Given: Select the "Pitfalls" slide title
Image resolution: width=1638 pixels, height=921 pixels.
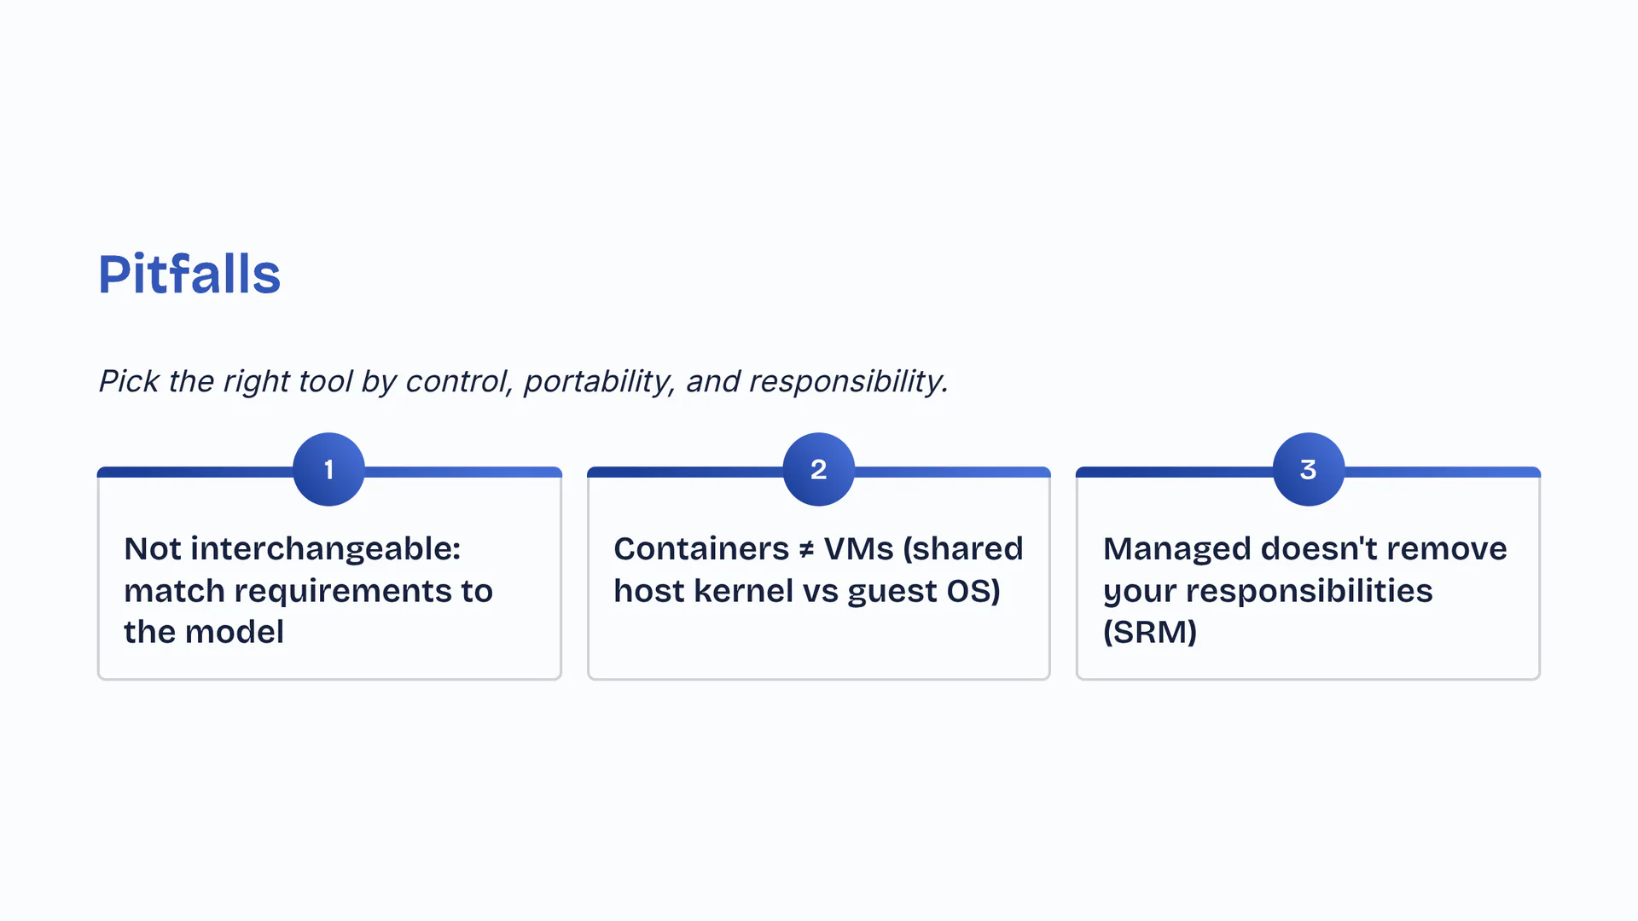Looking at the screenshot, I should point(189,275).
